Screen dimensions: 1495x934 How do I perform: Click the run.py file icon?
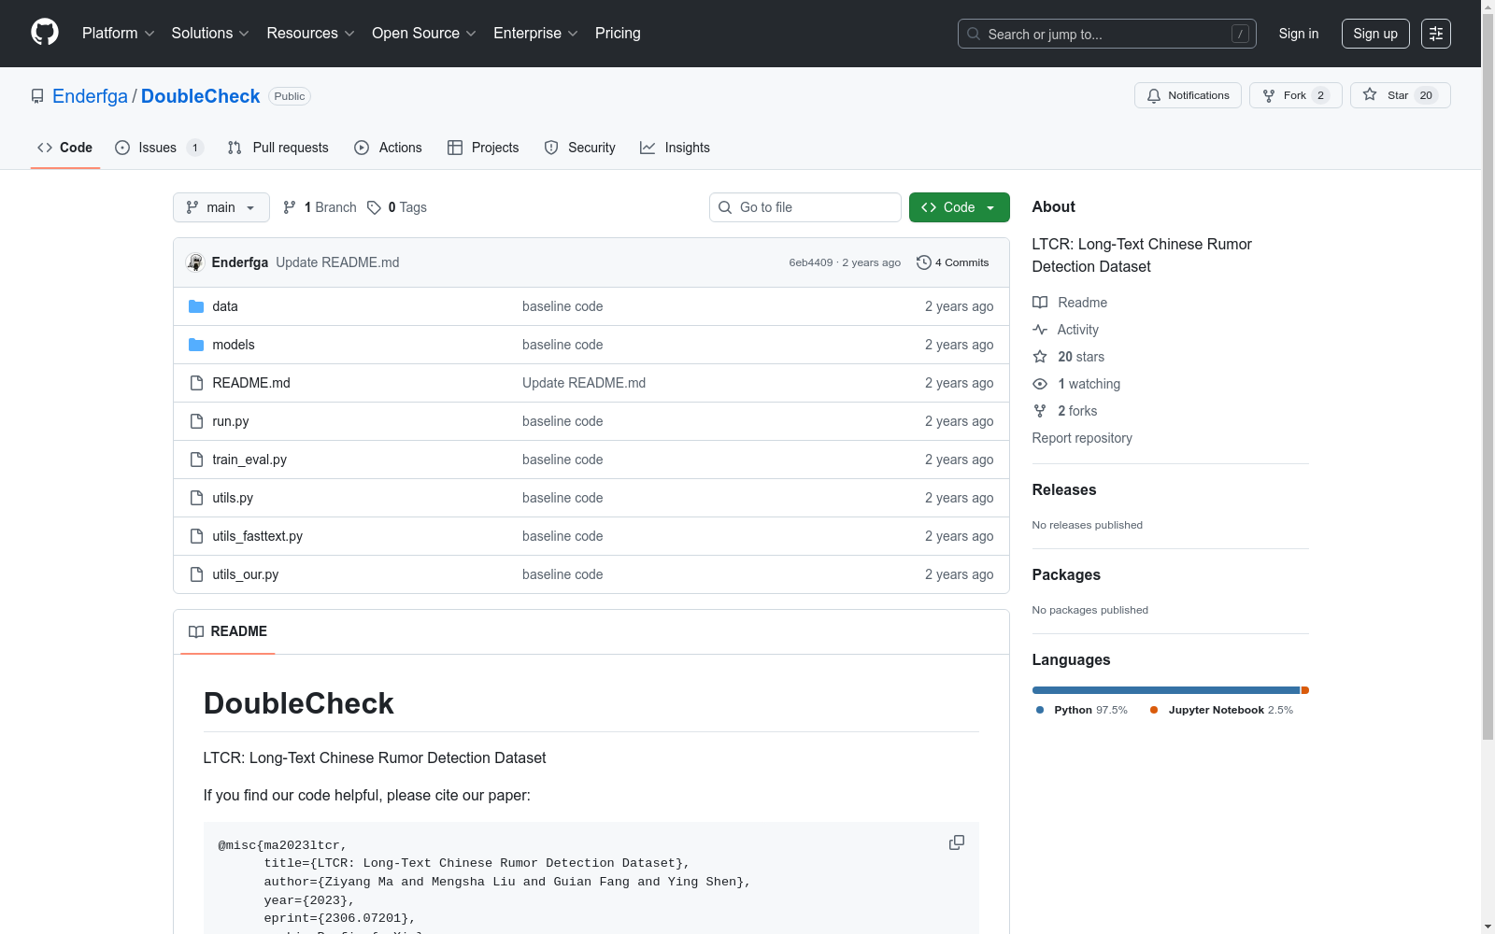pos(196,421)
